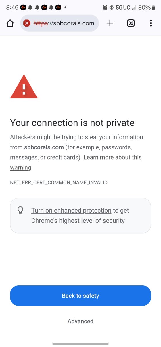Tap the lightbulb icon in the protection card
Screen dimensions: 161x347
pyautogui.click(x=20, y=211)
